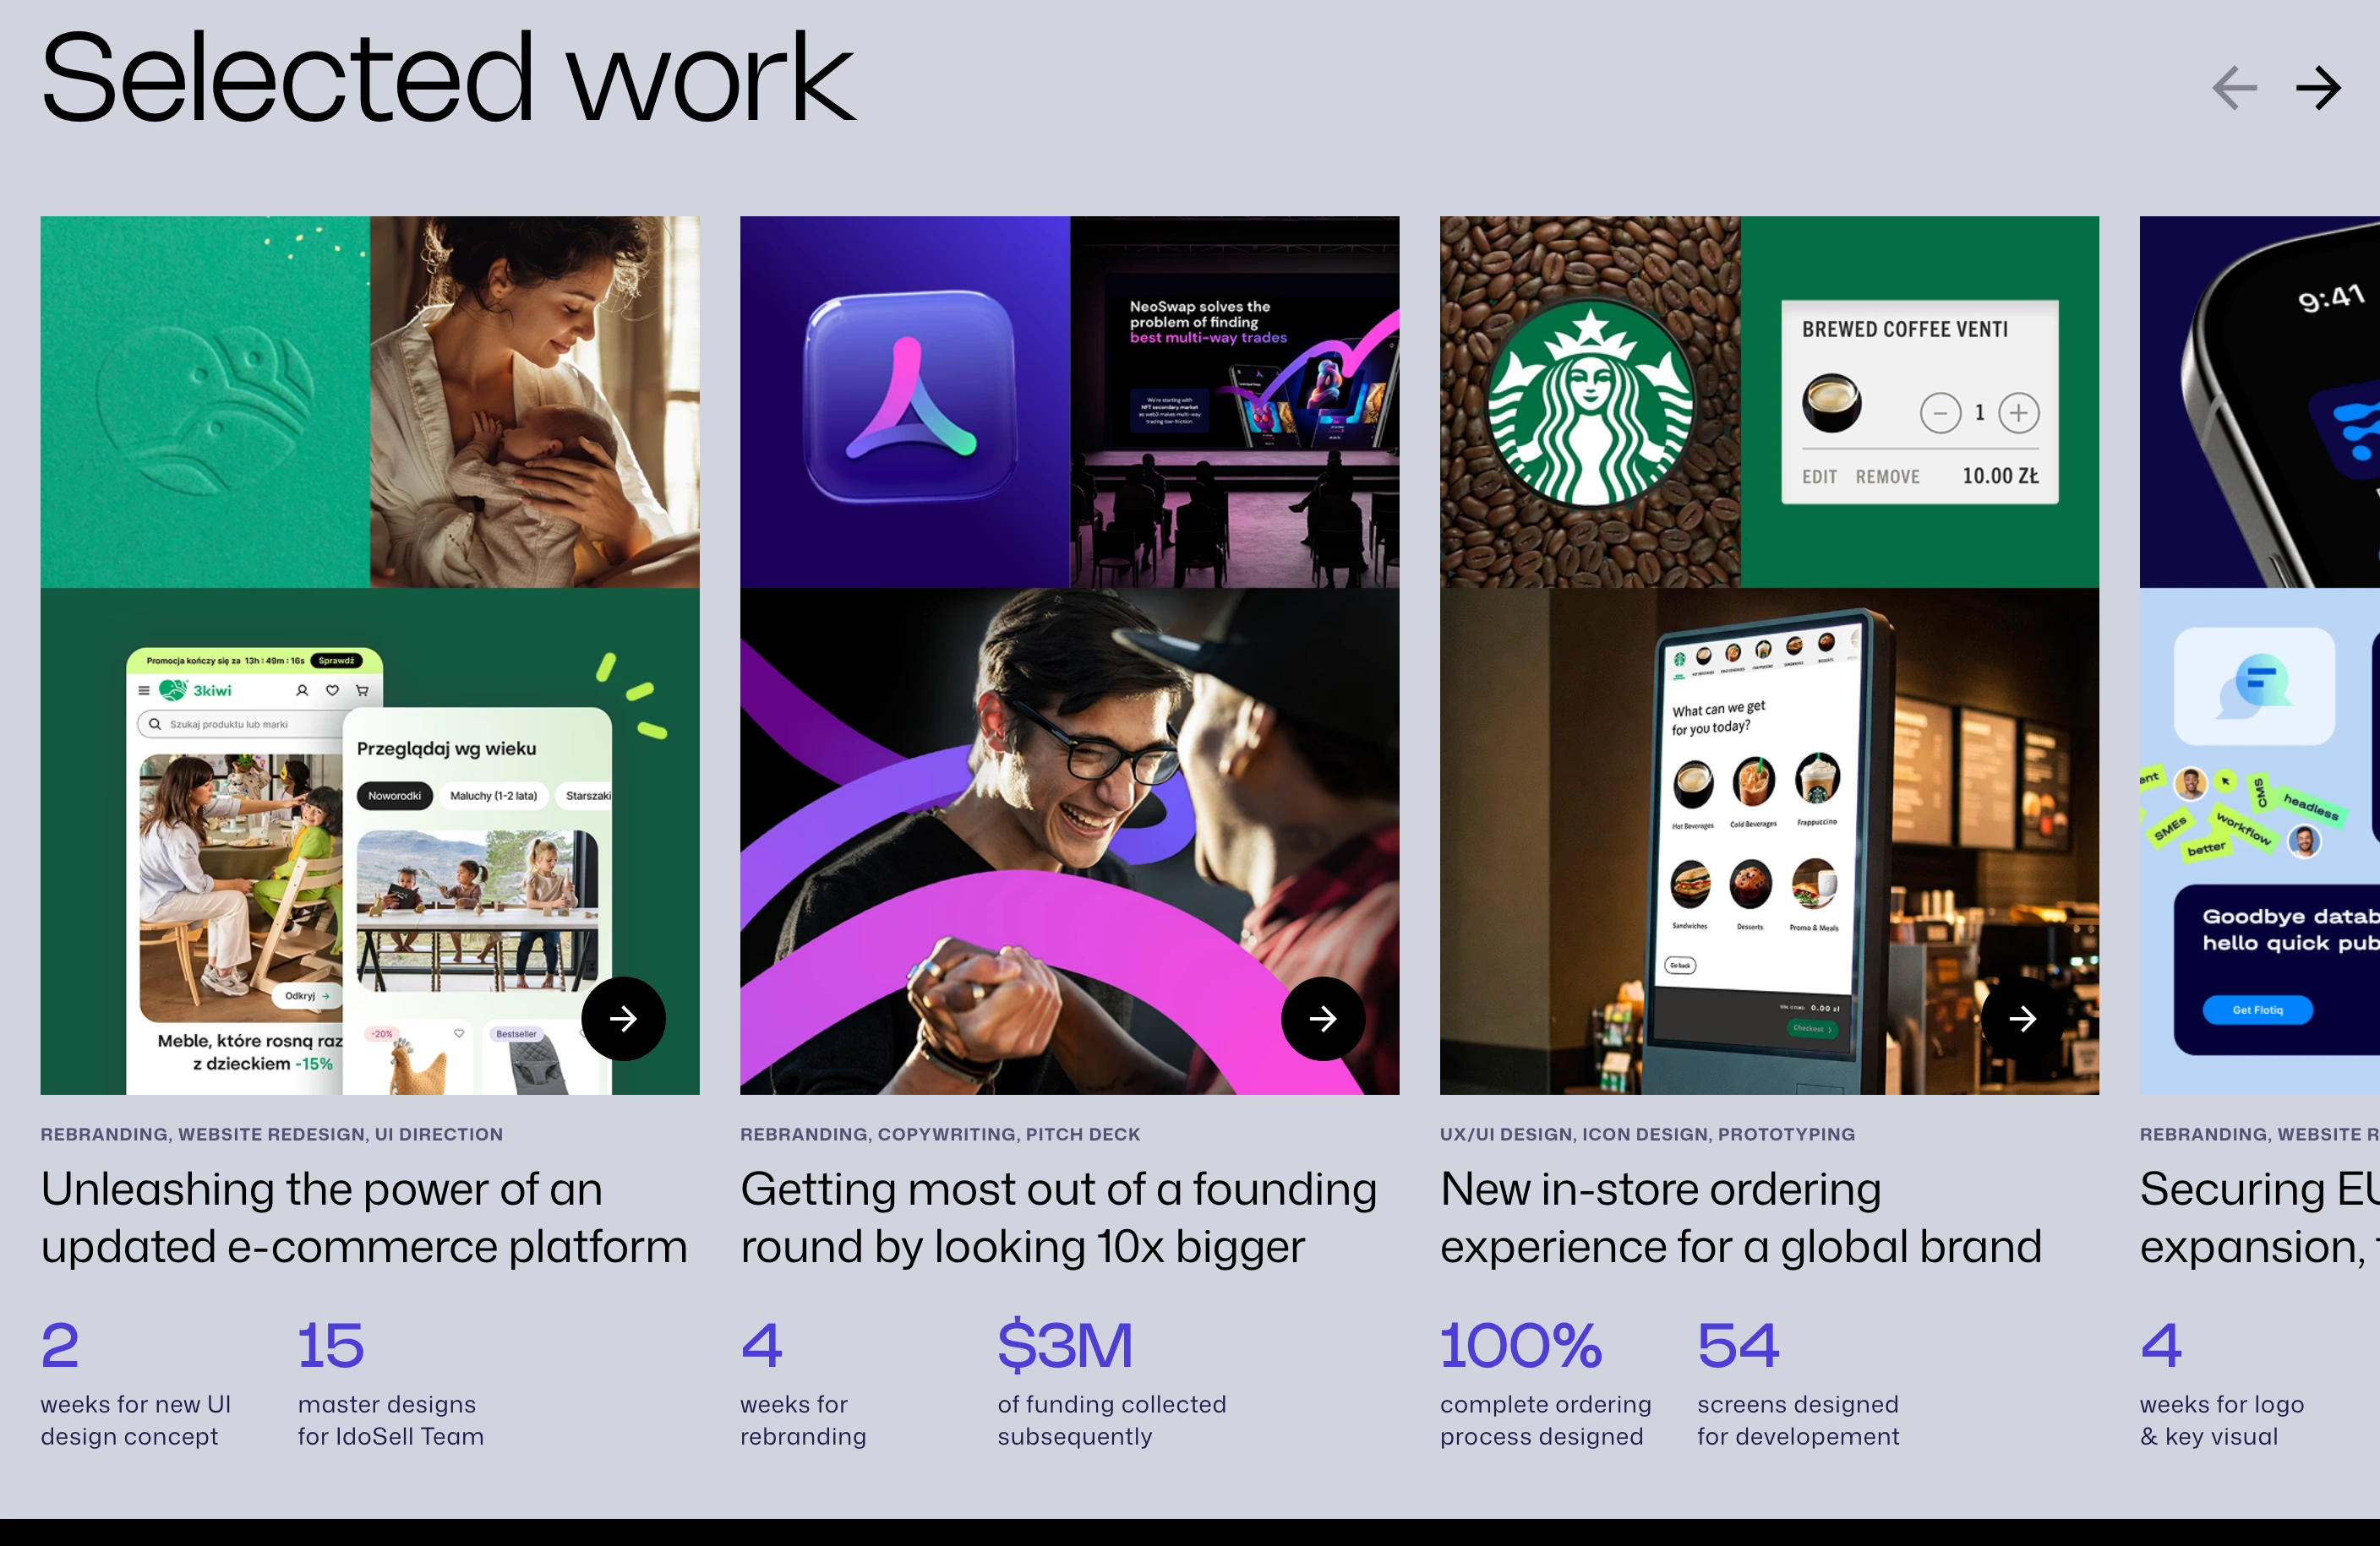Click the plus button in Brewed Coffee Venti card
Screen dimensions: 2380x1546
coord(2019,413)
